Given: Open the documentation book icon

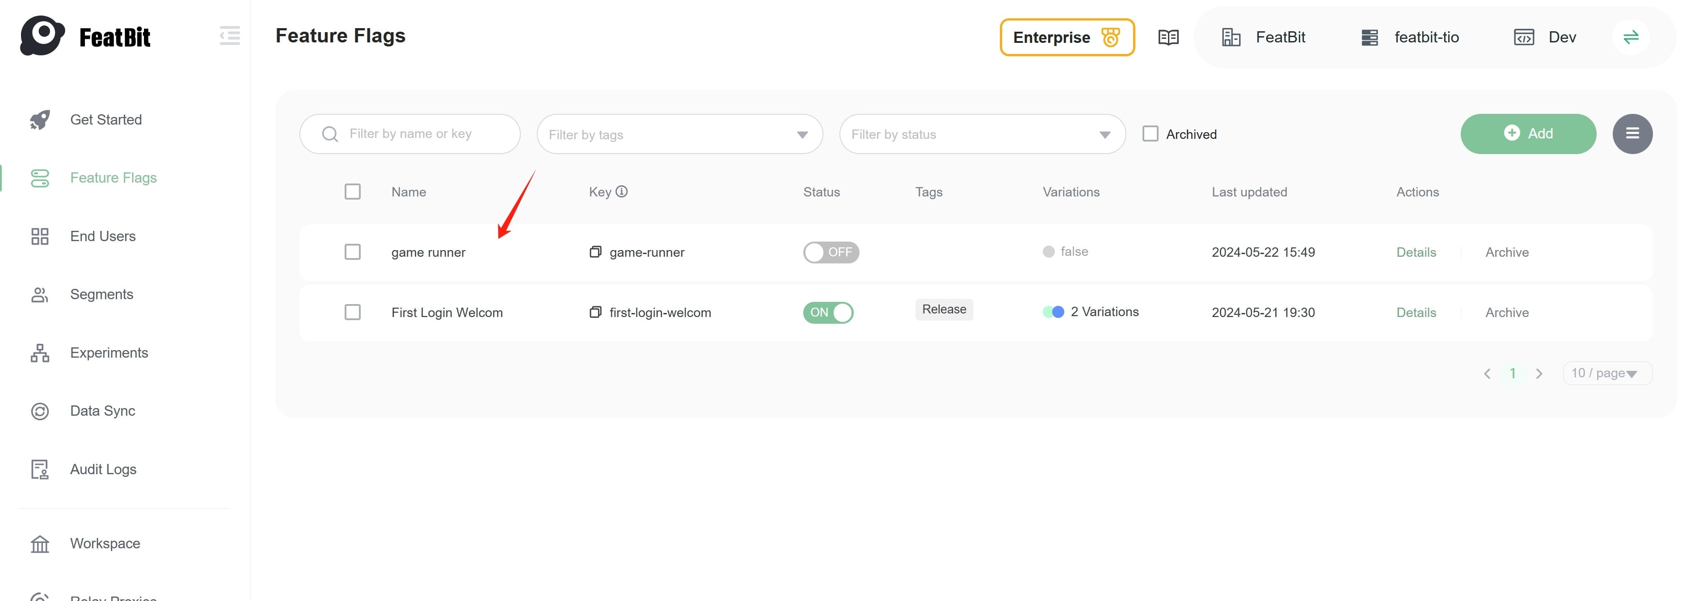Looking at the screenshot, I should pos(1168,38).
